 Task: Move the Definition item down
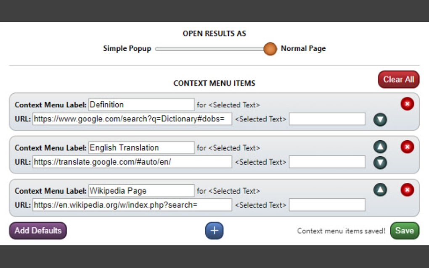coord(380,119)
